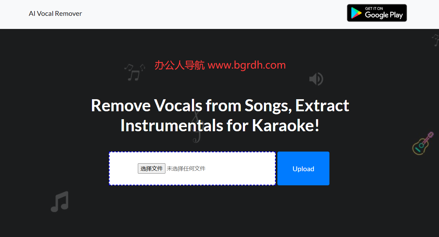Image resolution: width=439 pixels, height=237 pixels.
Task: Click the 办公人导航 red watermark text
Action: [179, 65]
